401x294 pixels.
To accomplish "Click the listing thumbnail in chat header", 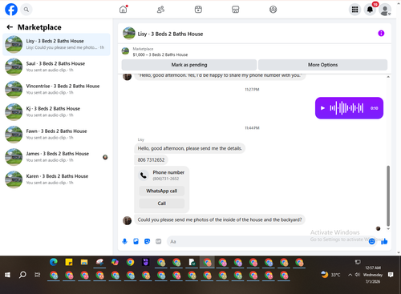I will [129, 33].
